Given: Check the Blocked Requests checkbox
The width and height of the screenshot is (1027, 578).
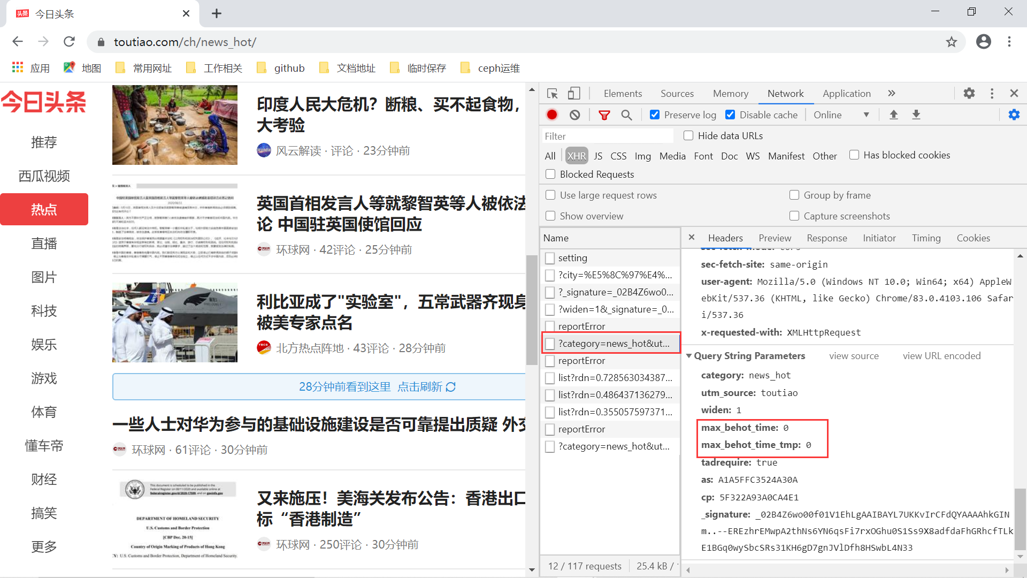Looking at the screenshot, I should (x=550, y=174).
